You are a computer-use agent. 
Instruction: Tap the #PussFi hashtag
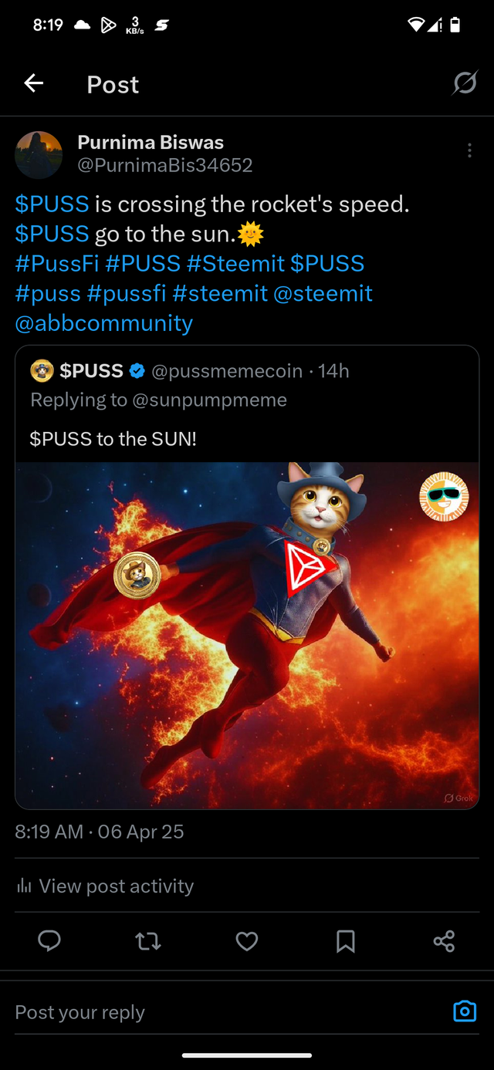[x=57, y=264]
